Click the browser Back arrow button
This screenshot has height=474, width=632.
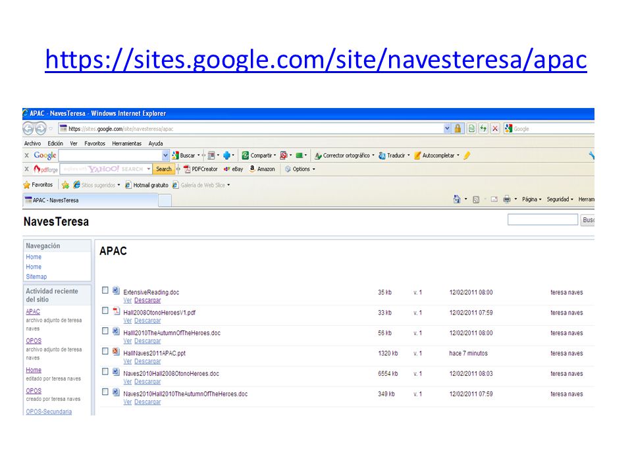point(28,128)
